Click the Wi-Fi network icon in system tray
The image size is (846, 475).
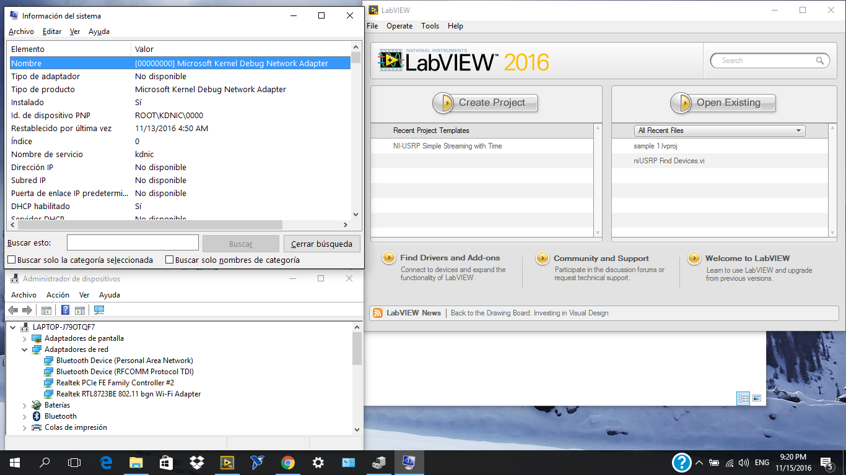tap(730, 463)
